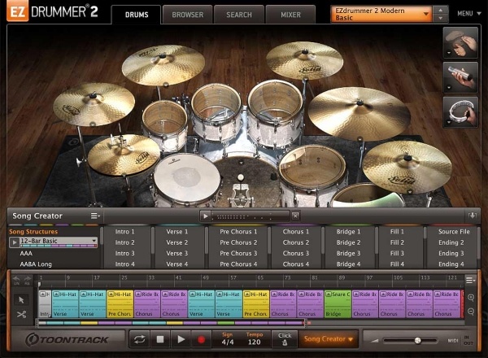Open the shaker instrument dropdown arrow
This screenshot has height=358, width=488.
click(448, 88)
